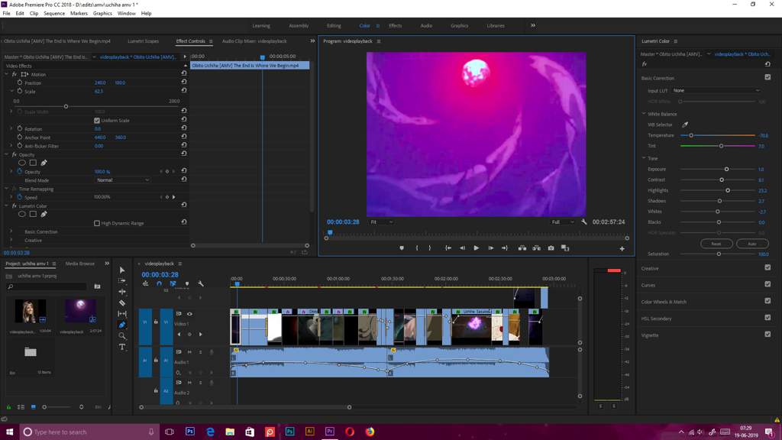
Task: Open the Input LUT dropdown
Action: coord(716,91)
